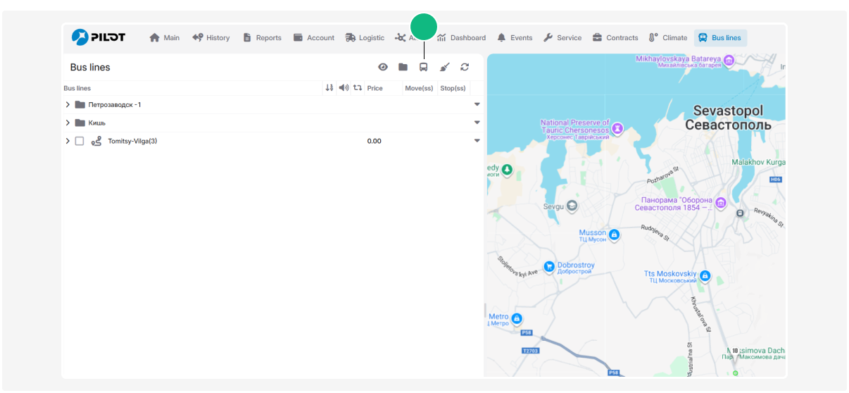The height and width of the screenshot is (393, 849).
Task: Click the bus icon in the Bus lines toolbar
Action: tap(424, 67)
